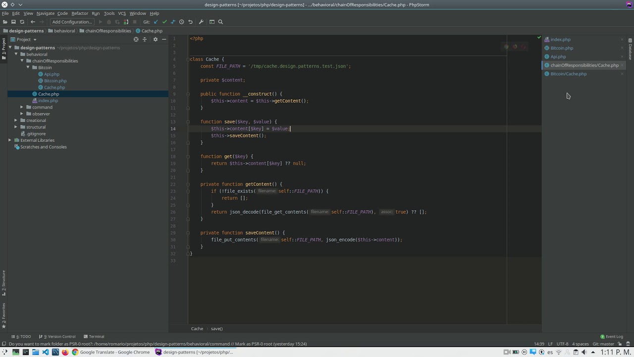Open the VCS menu

pyautogui.click(x=122, y=13)
